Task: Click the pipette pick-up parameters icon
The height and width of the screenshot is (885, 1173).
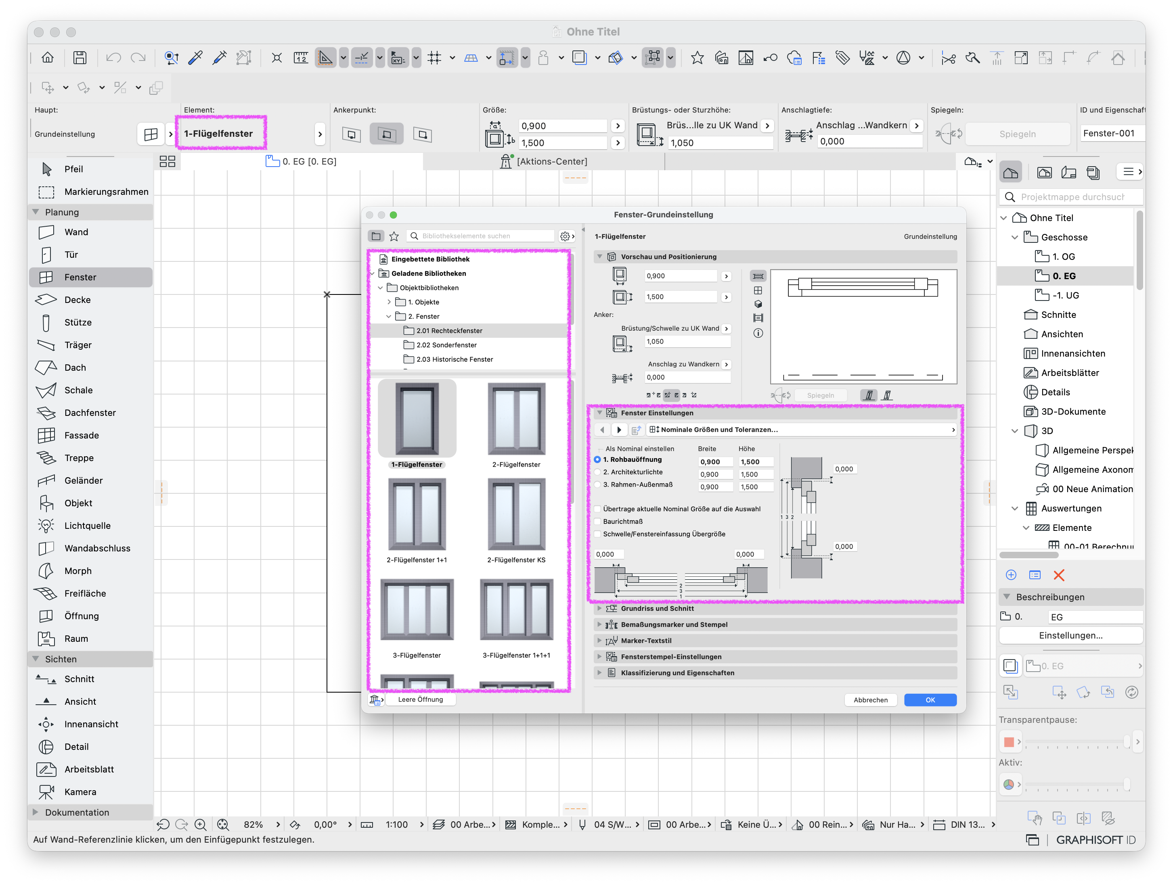Action: pyautogui.click(x=195, y=57)
